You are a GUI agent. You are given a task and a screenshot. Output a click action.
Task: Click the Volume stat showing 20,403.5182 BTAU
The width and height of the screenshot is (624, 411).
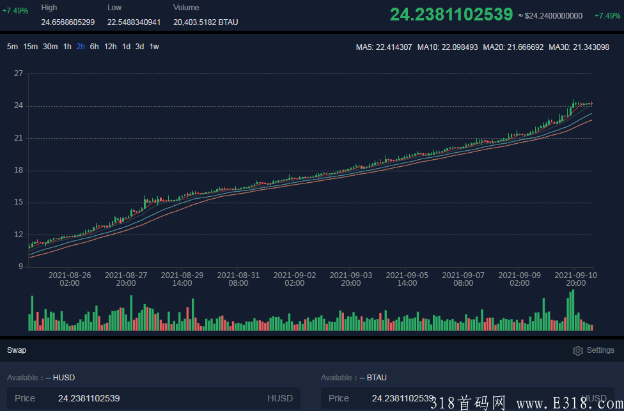point(205,22)
